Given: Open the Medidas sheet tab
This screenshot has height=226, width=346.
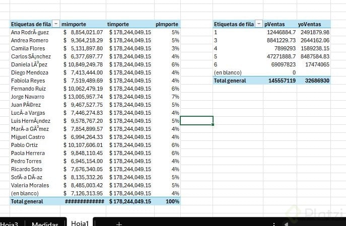Looking at the screenshot, I should [45, 224].
